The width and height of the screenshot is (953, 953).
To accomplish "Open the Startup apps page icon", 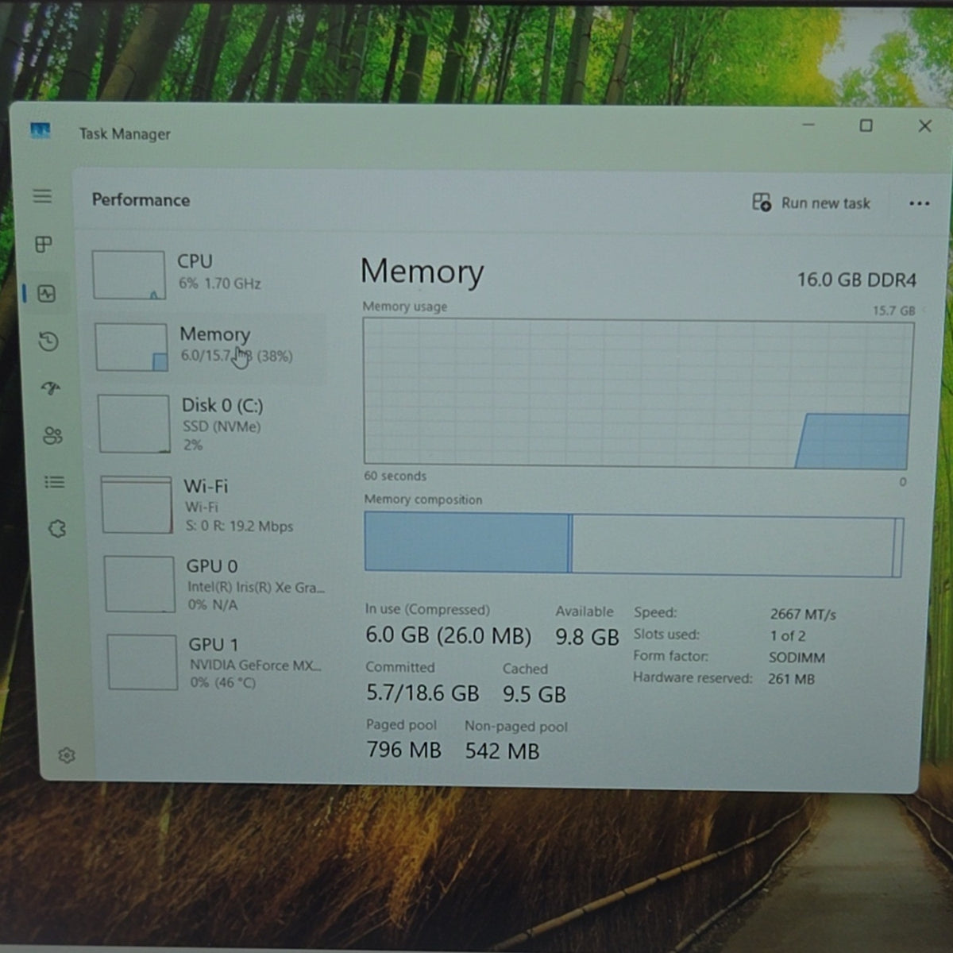I will pyautogui.click(x=51, y=388).
